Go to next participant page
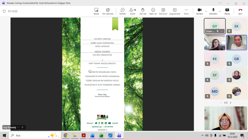 230,103
